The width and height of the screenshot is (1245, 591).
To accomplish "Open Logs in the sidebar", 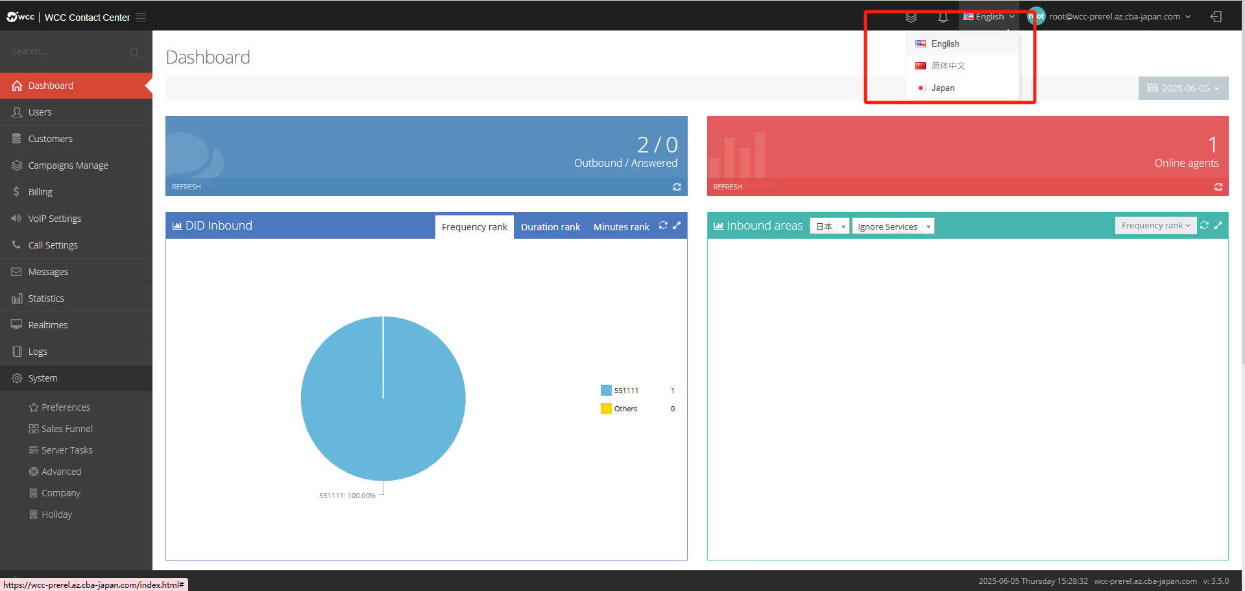I will [x=76, y=352].
